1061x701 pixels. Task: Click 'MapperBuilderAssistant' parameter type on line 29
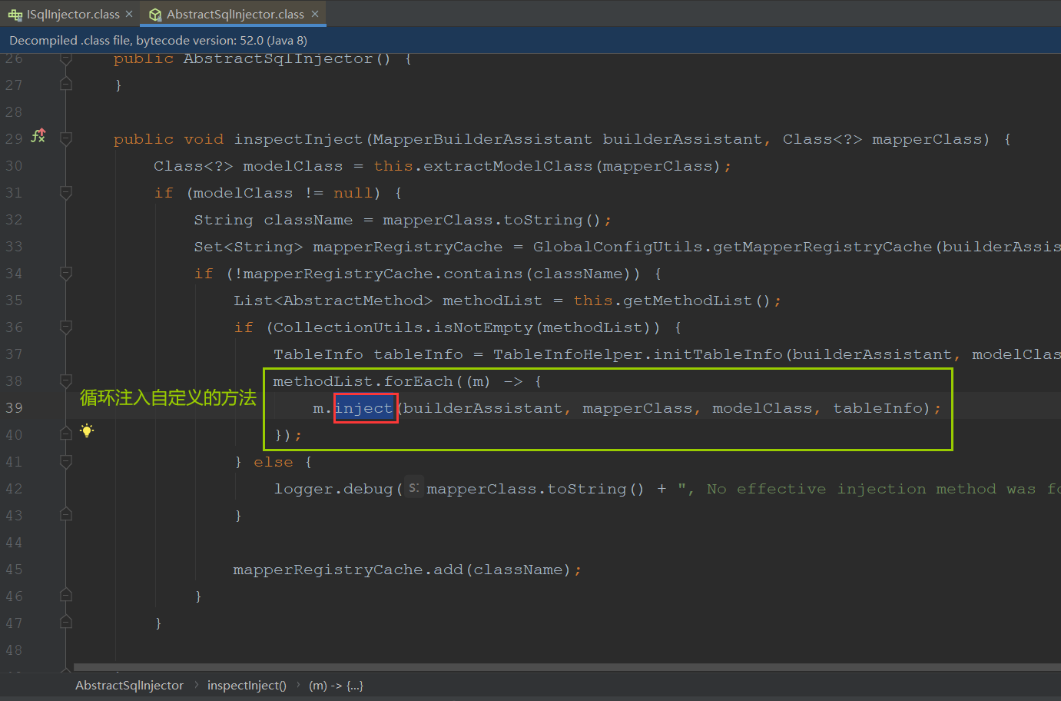click(482, 139)
